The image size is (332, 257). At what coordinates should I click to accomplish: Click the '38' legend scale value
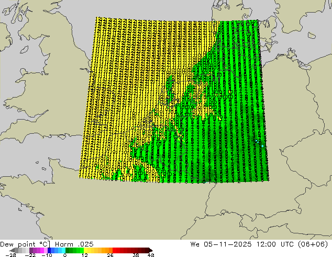(136, 255)
